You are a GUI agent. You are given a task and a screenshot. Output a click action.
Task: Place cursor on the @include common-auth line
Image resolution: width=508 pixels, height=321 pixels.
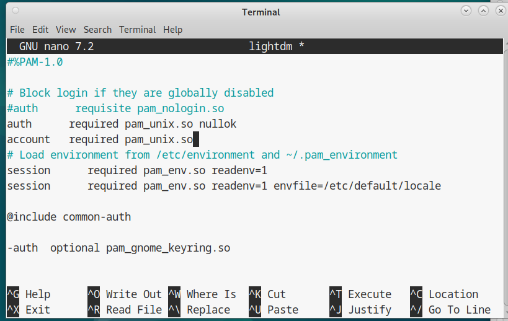tap(69, 217)
